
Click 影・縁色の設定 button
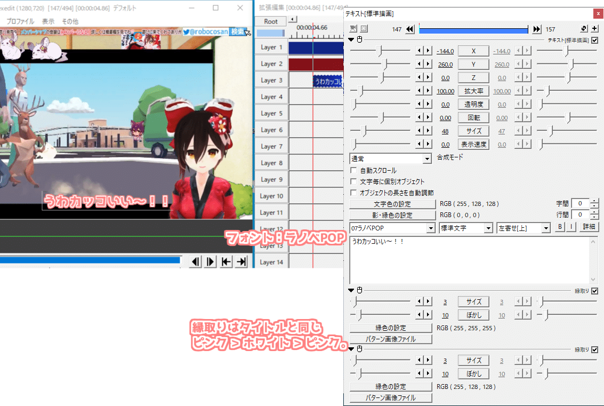[x=392, y=215]
